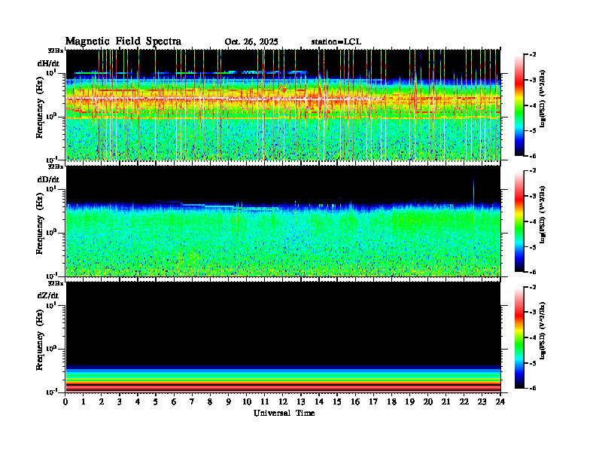
Task: Click the dH/dt panel color scale bar
Action: click(519, 105)
